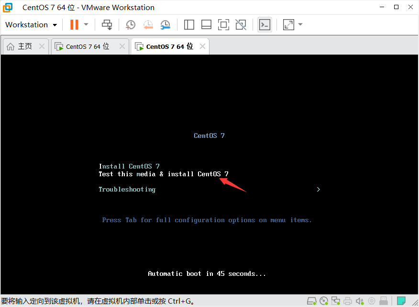Click the hard disk device status icon
Screen dimensions: 419x307
point(311,301)
